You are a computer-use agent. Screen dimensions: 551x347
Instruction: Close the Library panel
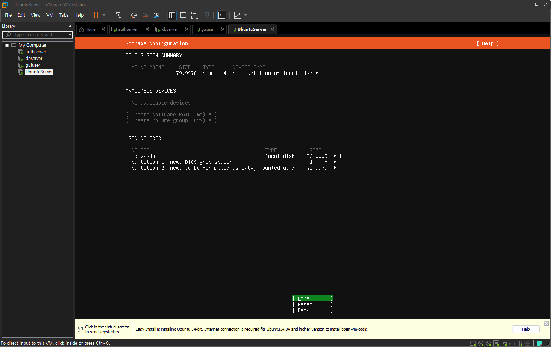[x=69, y=26]
